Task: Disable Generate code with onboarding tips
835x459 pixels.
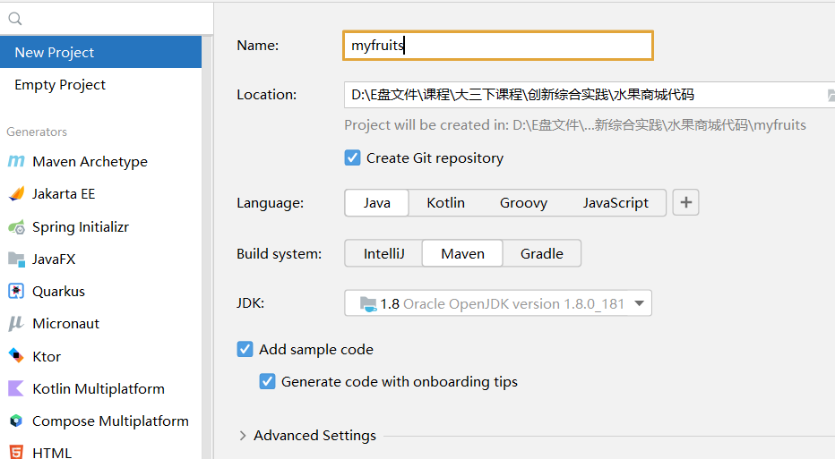Action: [267, 382]
